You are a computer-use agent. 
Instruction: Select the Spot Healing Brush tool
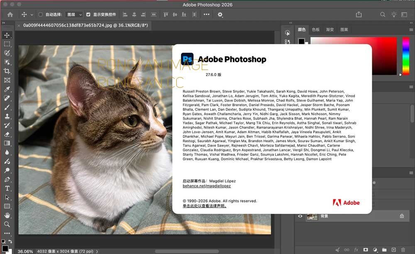point(7,98)
